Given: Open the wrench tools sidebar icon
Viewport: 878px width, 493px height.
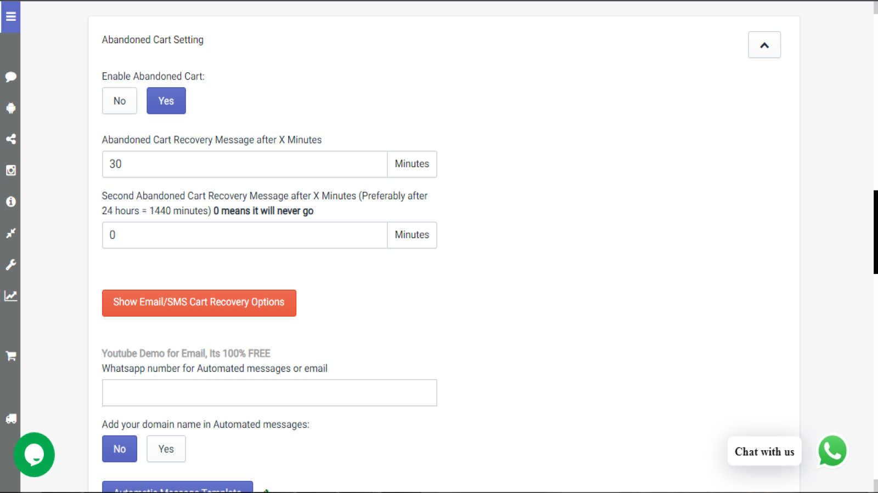Looking at the screenshot, I should (10, 265).
